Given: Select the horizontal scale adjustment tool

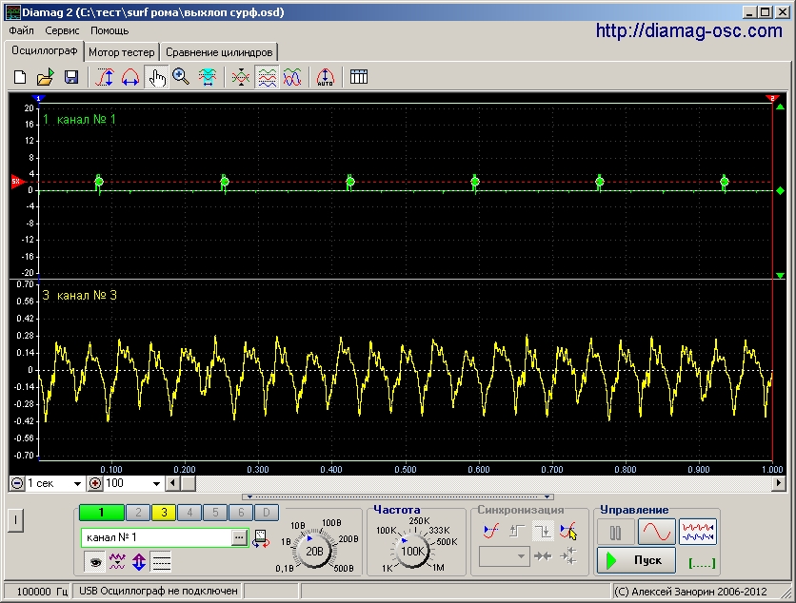Looking at the screenshot, I should (130, 77).
